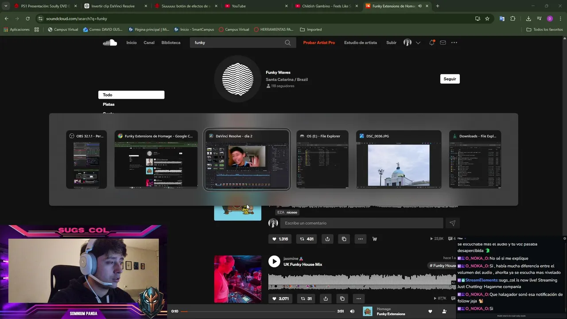This screenshot has height=319, width=567.
Task: Copy link of first track
Action: click(344, 239)
